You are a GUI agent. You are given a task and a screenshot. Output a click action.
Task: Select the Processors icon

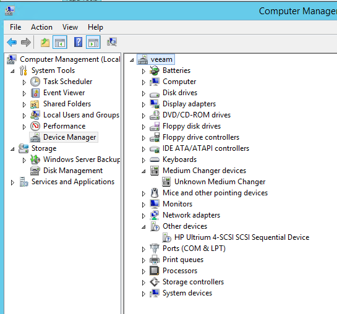[155, 271]
